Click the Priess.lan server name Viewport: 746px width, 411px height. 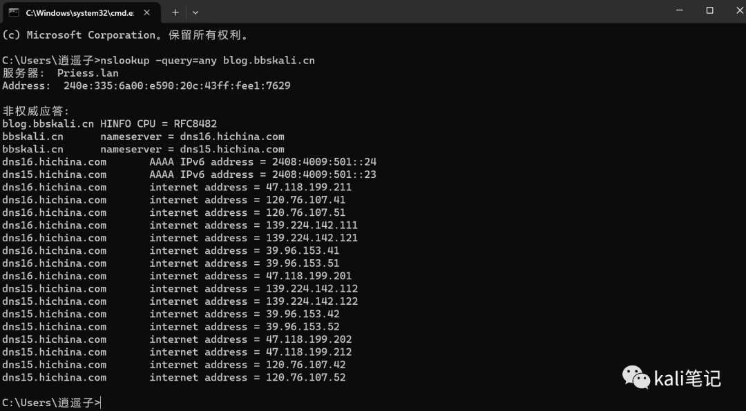click(88, 73)
